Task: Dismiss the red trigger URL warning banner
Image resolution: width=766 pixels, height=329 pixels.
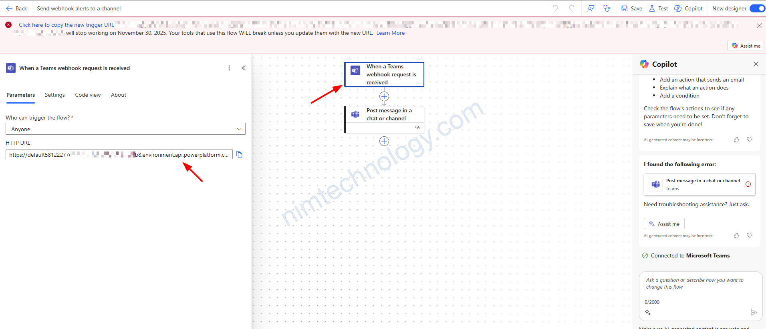Action: tap(759, 26)
